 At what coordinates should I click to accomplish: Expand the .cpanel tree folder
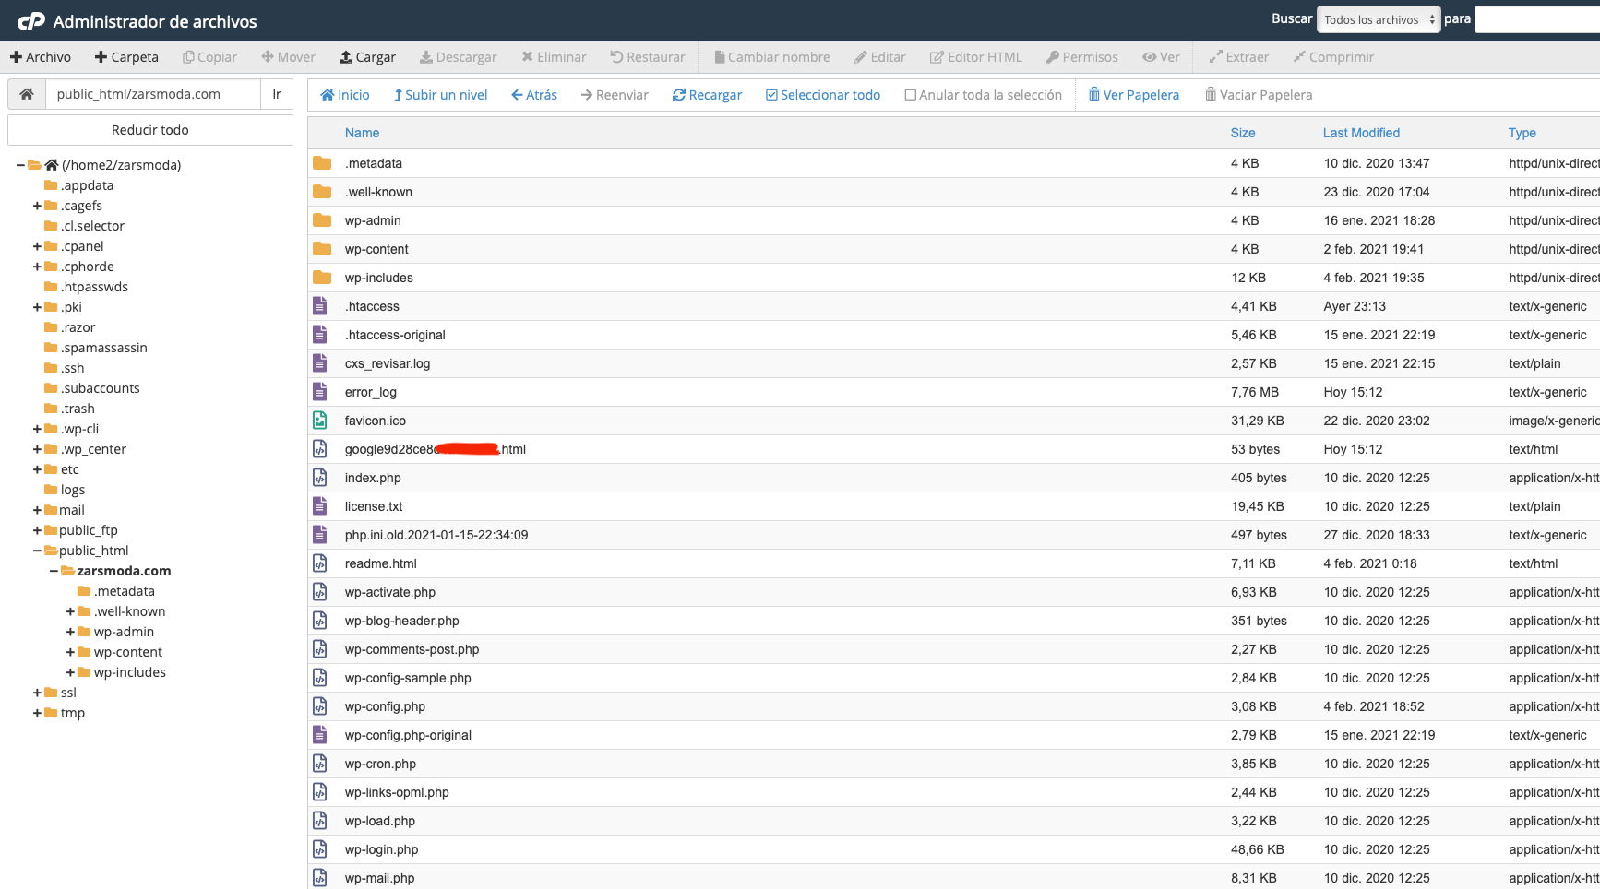[38, 246]
